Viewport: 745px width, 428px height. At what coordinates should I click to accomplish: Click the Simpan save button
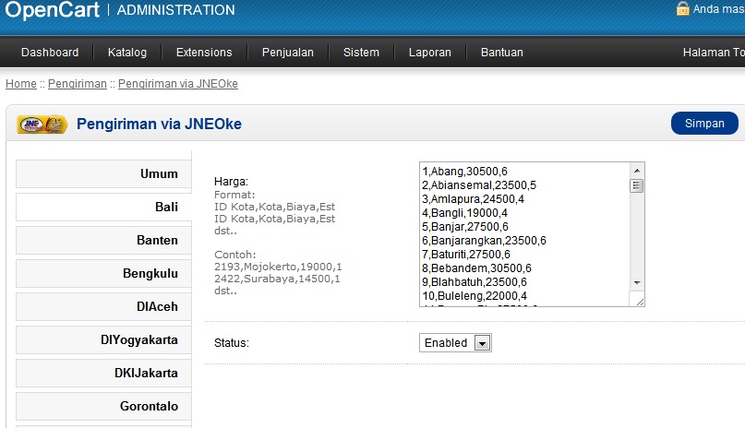pyautogui.click(x=704, y=124)
